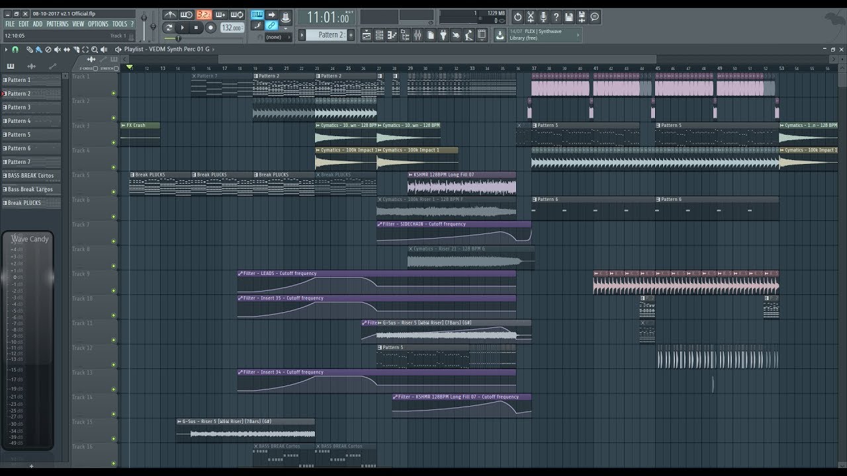This screenshot has height=476, width=847.
Task: Open the content library download icon
Action: pos(500,35)
